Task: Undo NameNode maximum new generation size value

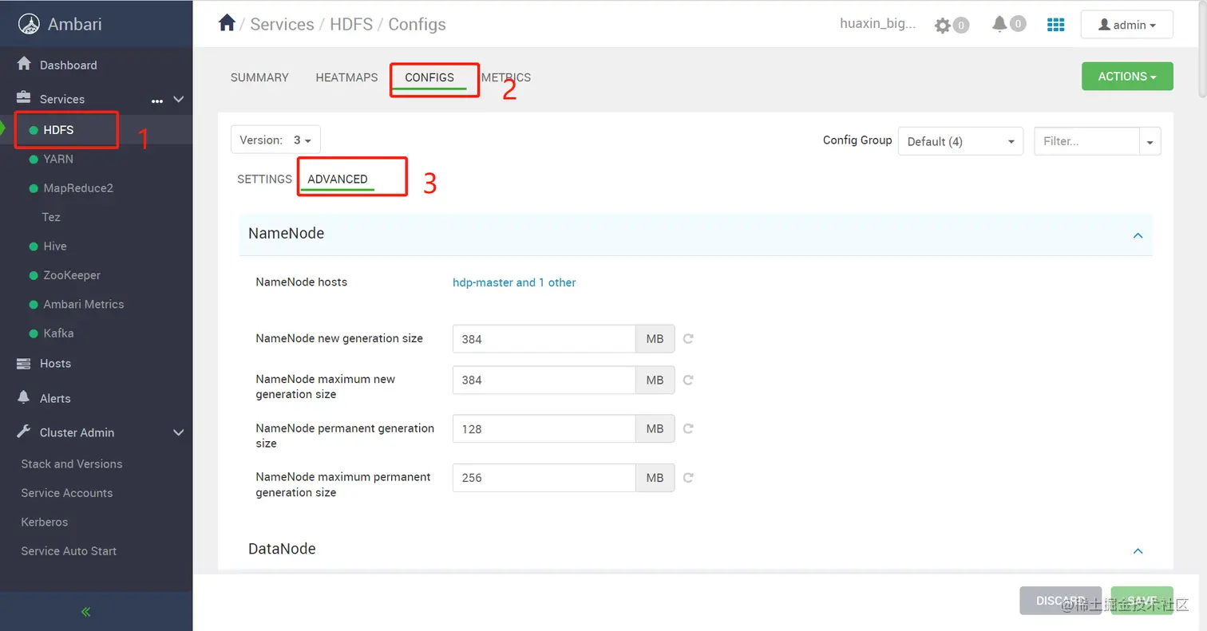Action: click(688, 380)
